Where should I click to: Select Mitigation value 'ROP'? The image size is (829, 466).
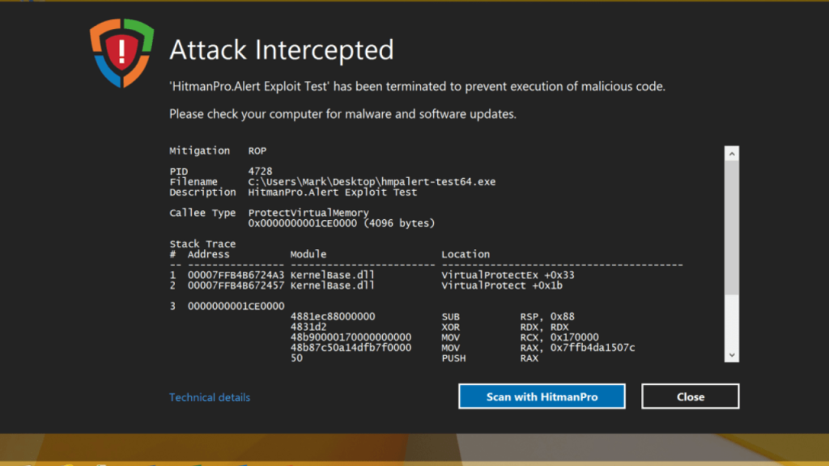(257, 150)
